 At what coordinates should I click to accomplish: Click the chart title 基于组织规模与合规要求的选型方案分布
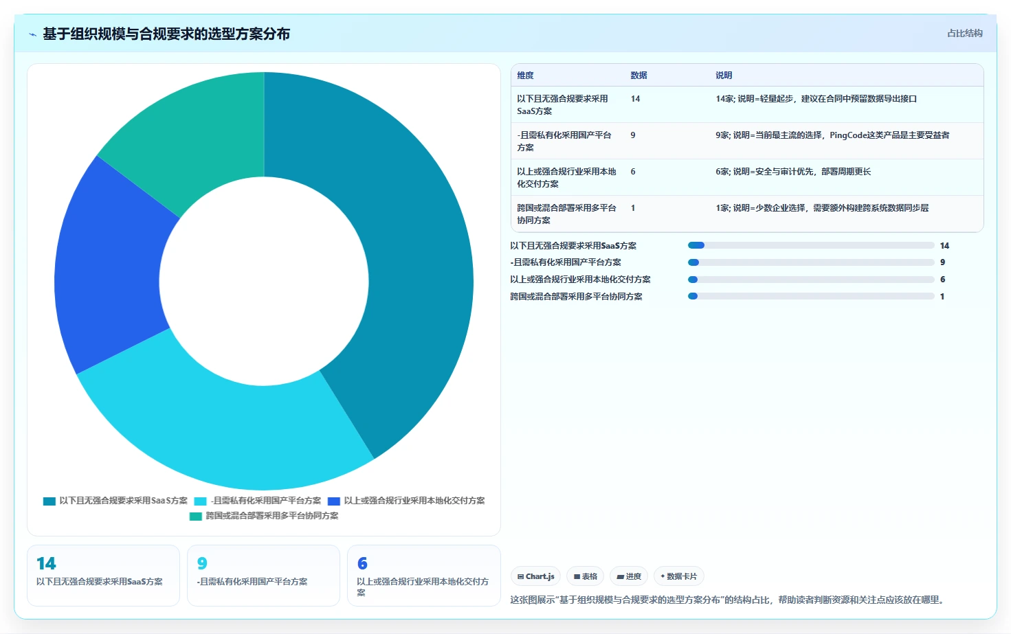(x=166, y=34)
